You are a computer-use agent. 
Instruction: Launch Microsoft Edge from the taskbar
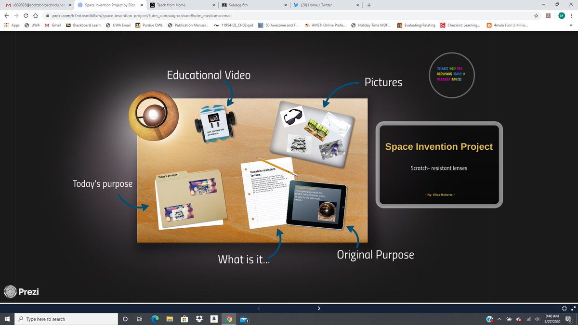(155, 319)
